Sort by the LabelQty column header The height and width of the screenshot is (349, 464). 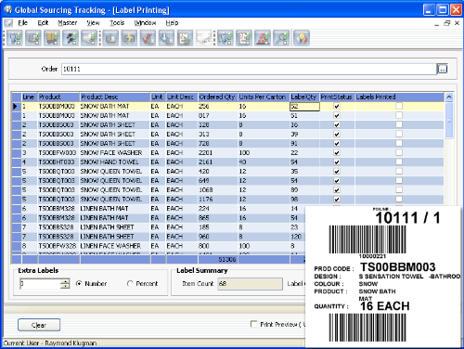(x=304, y=97)
